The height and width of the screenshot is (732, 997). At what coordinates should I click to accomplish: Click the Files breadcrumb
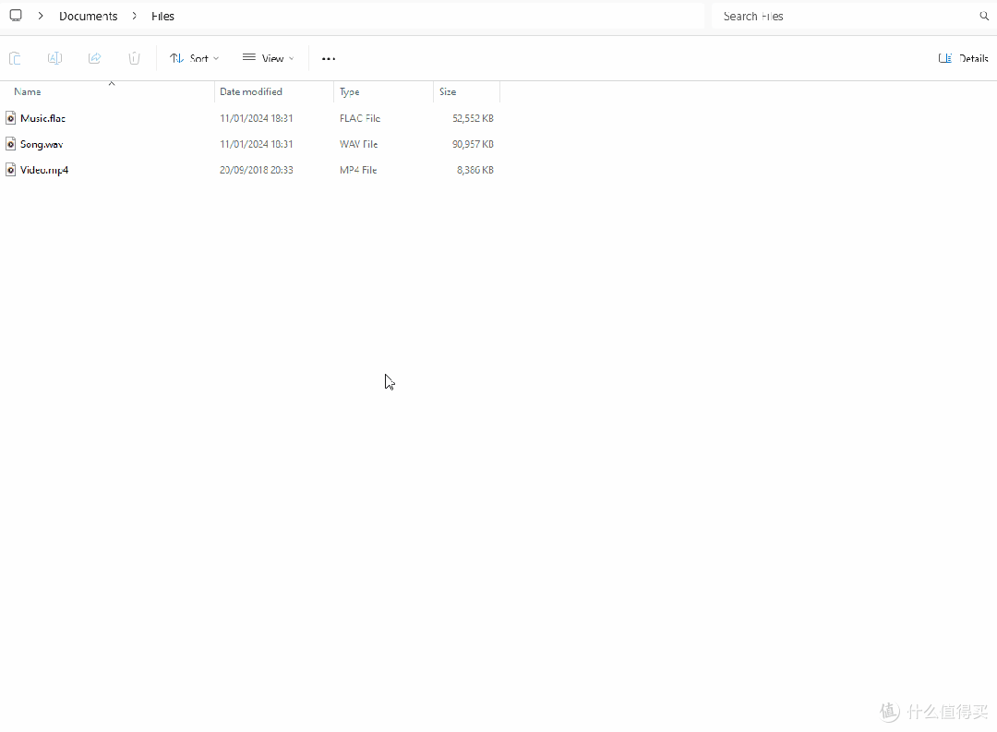162,16
